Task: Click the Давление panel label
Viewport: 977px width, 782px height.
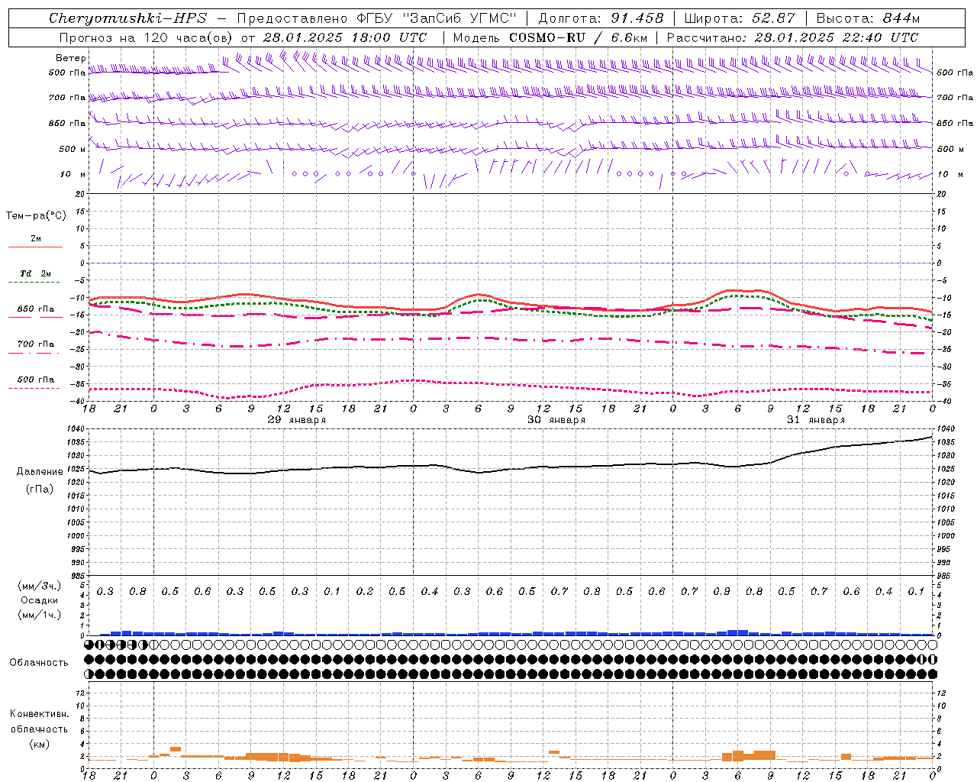Action: click(x=40, y=472)
